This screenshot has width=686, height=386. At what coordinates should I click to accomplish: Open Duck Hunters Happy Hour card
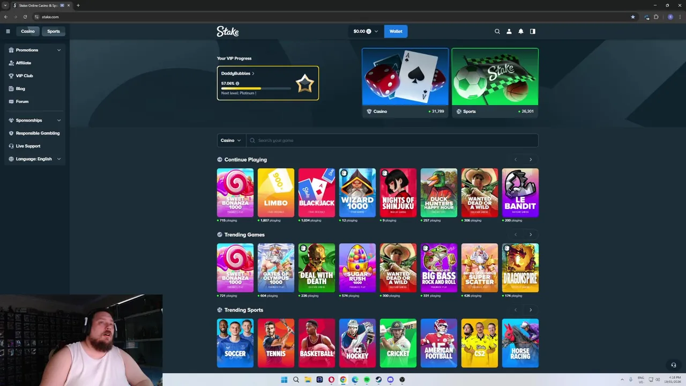pos(439,192)
